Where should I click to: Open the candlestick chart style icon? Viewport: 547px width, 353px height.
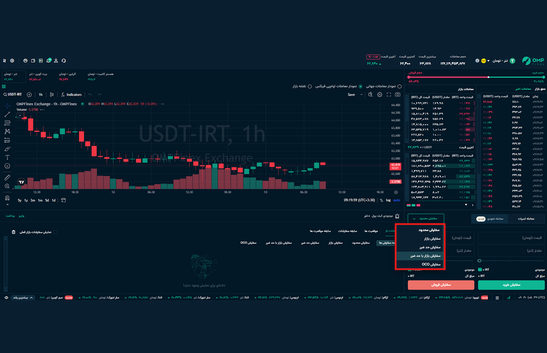(x=52, y=95)
